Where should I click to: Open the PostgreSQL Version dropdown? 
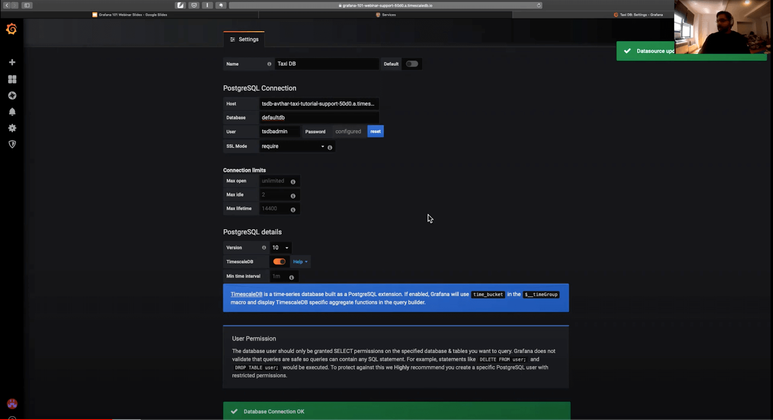[280, 247]
